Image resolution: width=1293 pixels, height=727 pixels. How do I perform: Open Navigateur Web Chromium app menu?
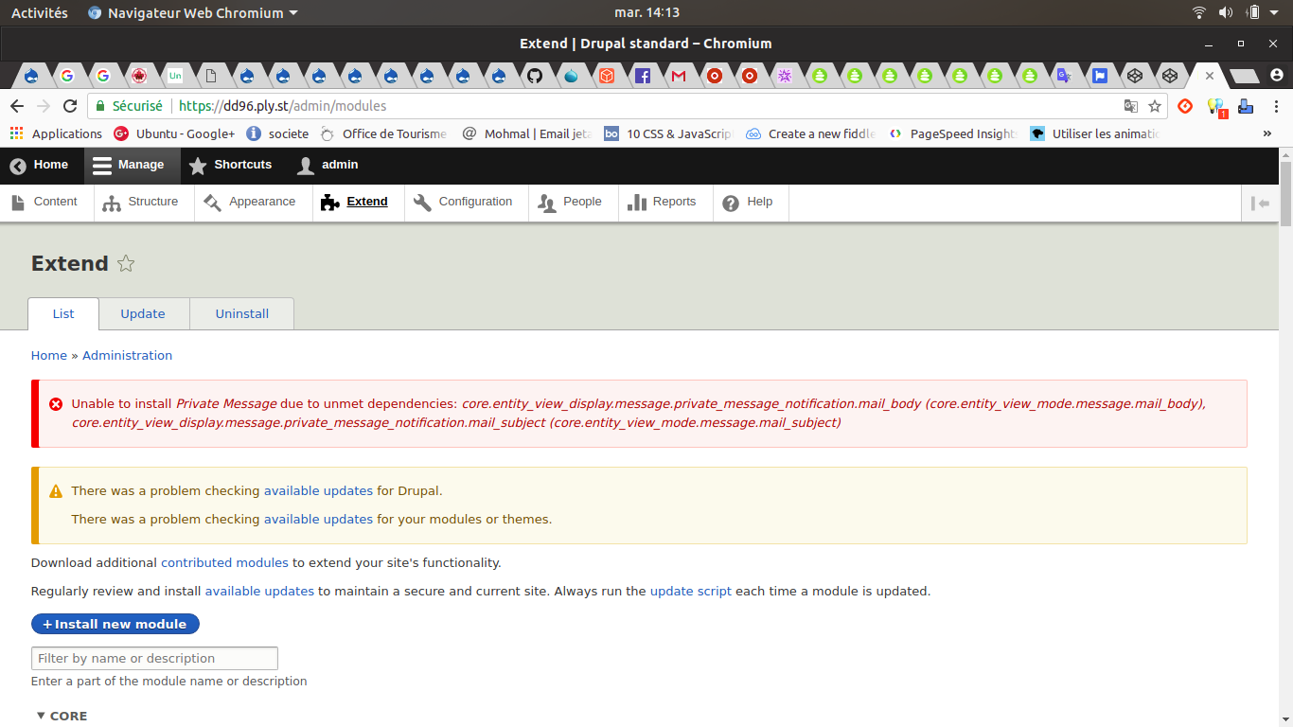[x=193, y=13]
